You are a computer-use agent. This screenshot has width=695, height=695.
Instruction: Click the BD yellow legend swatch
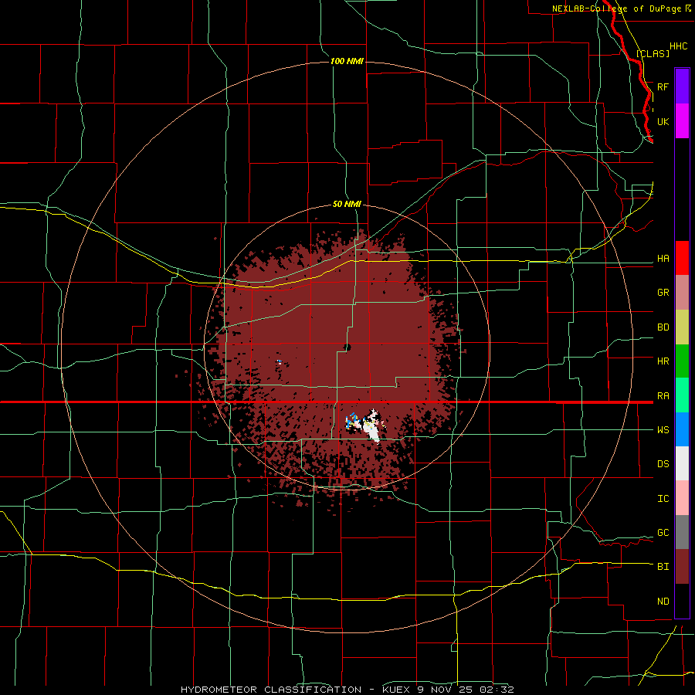tap(682, 327)
